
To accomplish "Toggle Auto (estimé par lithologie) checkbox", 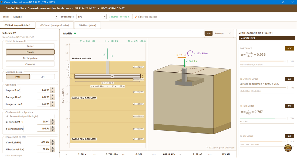I will coord(7,116).
